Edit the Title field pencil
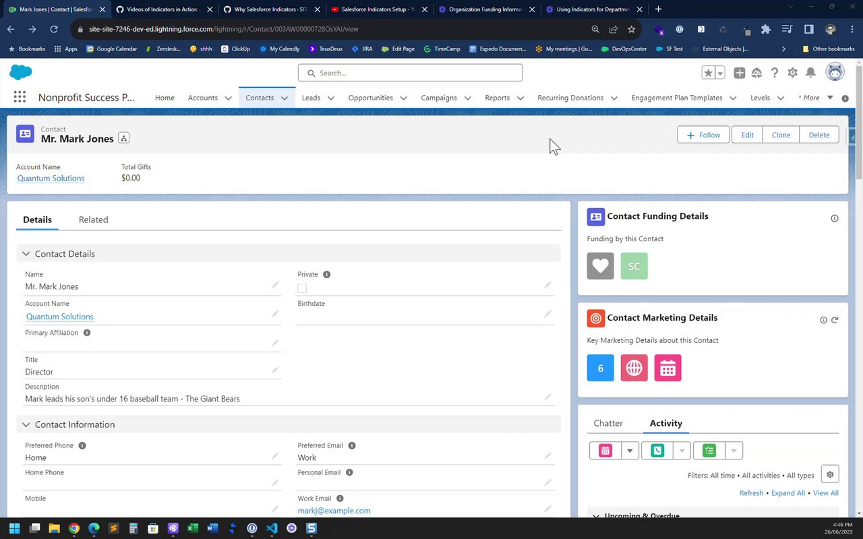Image resolution: width=863 pixels, height=539 pixels. click(x=275, y=370)
